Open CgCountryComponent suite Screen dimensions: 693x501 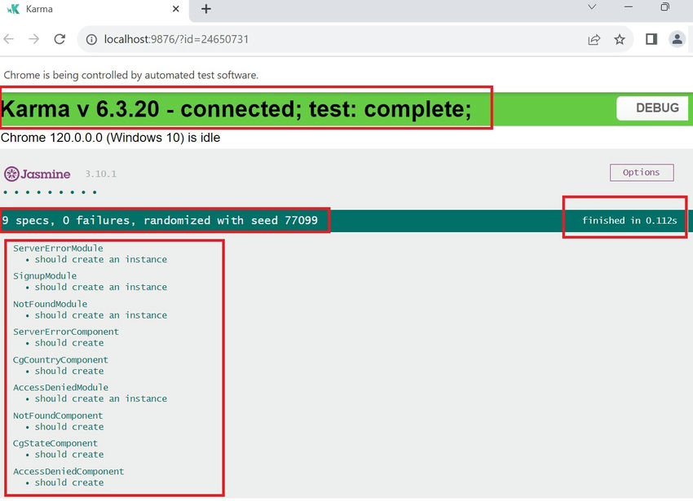pos(60,359)
